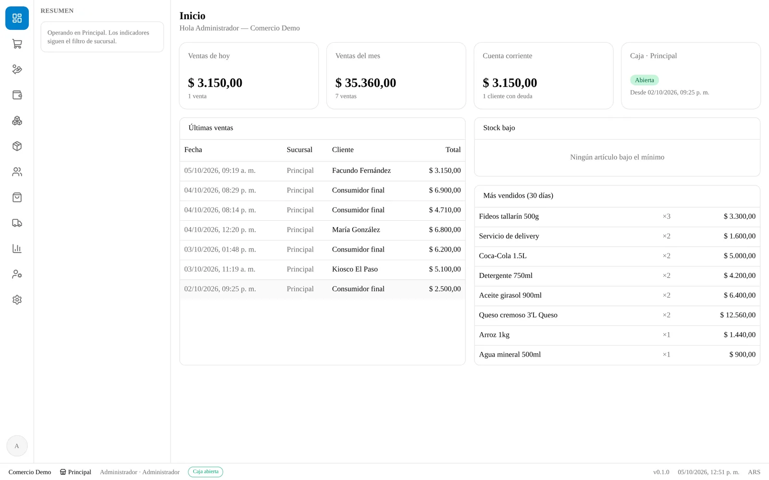
Task: Select Fideos tallarín 500g in top sellers
Action: (x=617, y=216)
